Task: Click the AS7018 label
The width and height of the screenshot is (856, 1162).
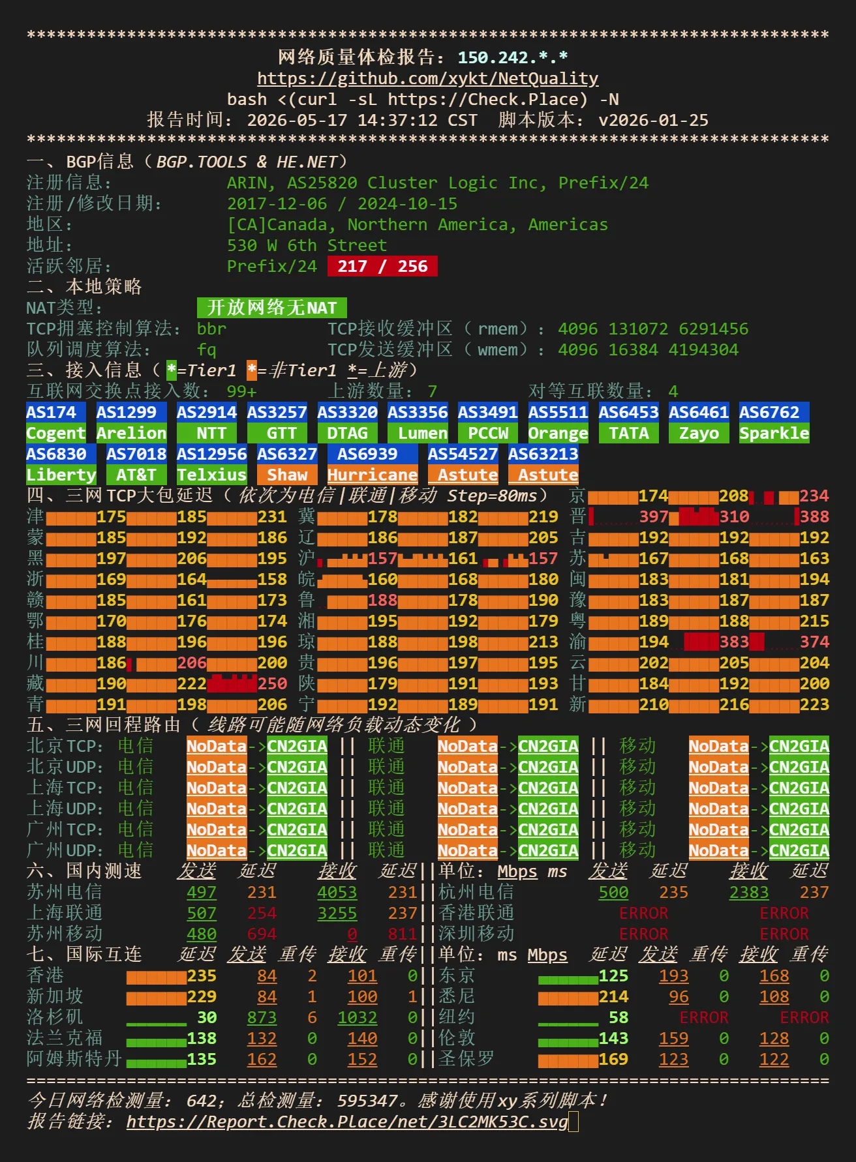Action: (x=136, y=454)
